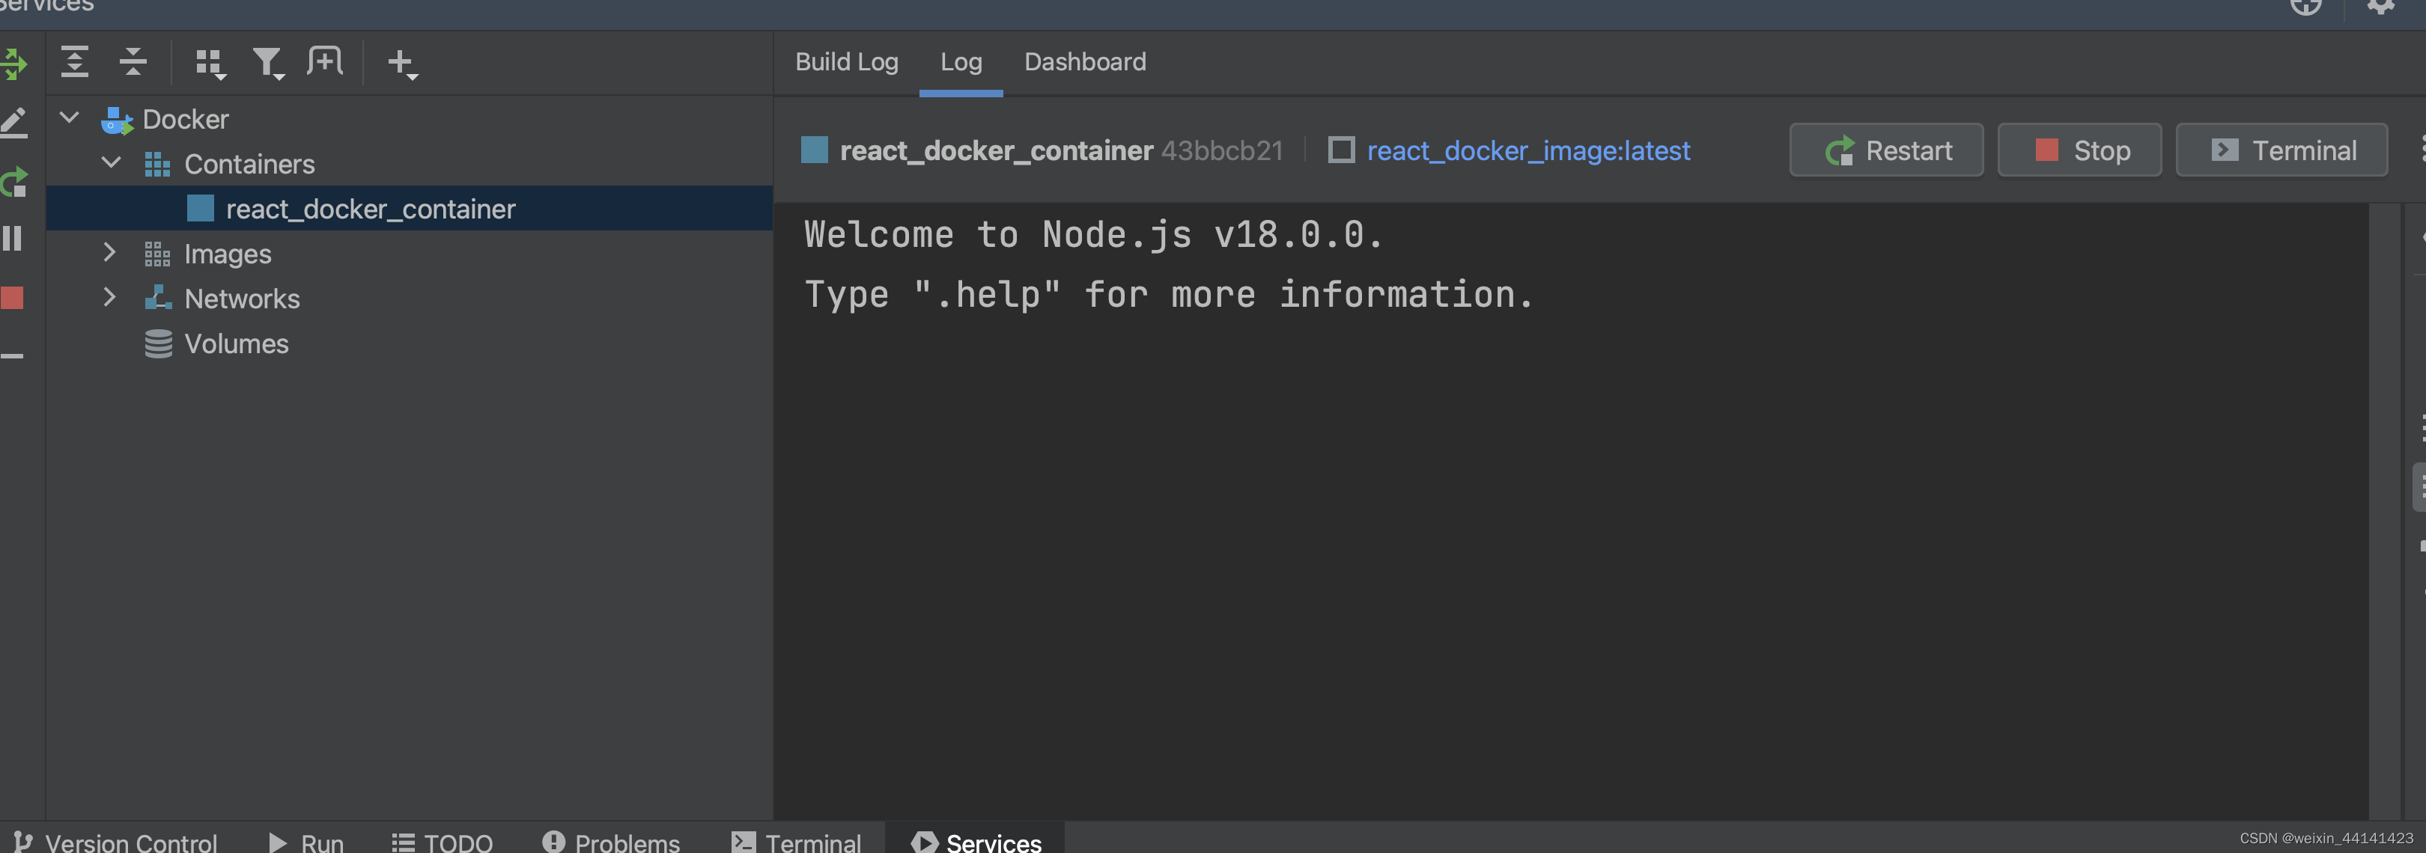Select react_docker_container in the tree
The image size is (2426, 853).
(x=370, y=208)
